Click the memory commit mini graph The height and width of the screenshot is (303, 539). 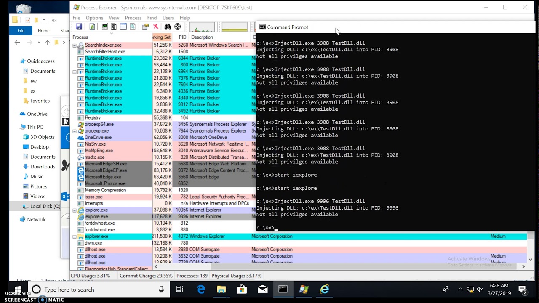coord(235,27)
